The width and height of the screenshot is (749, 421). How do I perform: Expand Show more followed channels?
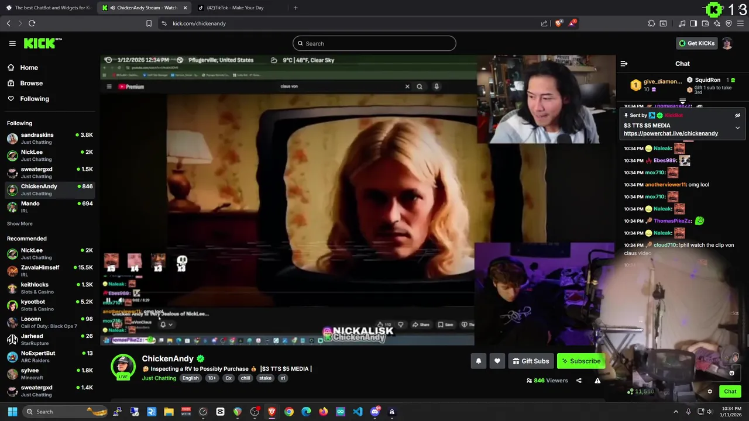click(19, 223)
